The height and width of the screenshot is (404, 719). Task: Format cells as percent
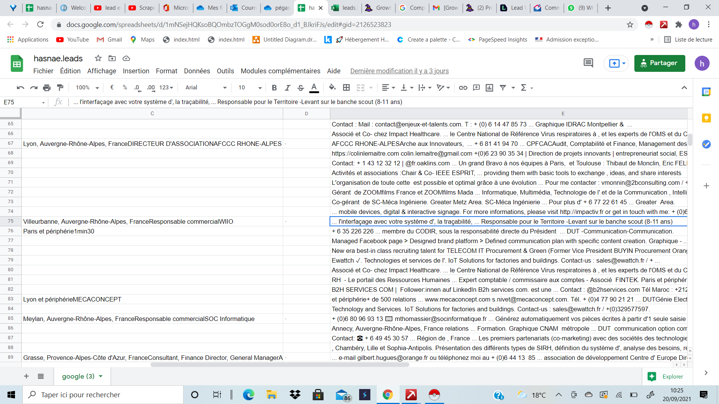[125, 88]
